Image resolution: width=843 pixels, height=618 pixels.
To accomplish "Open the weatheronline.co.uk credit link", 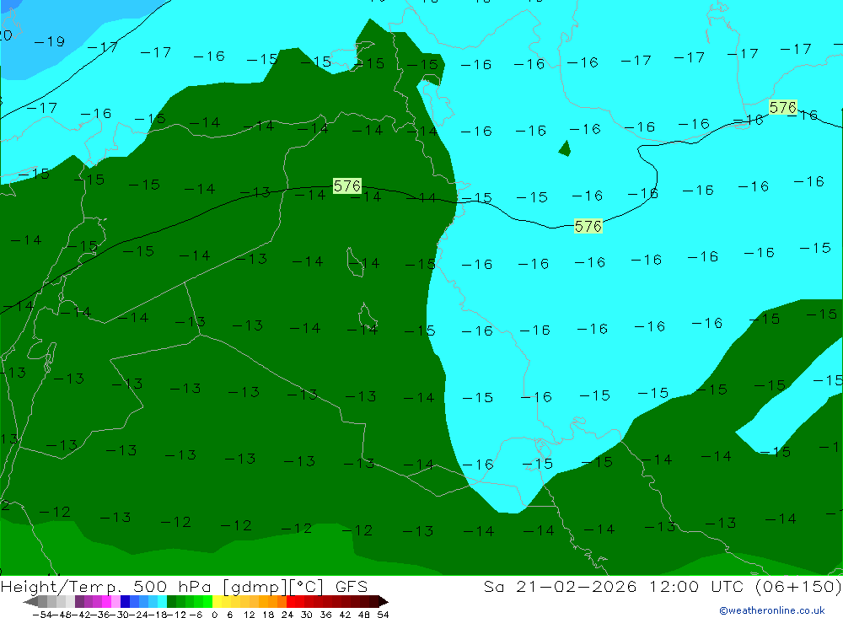I will click(772, 610).
